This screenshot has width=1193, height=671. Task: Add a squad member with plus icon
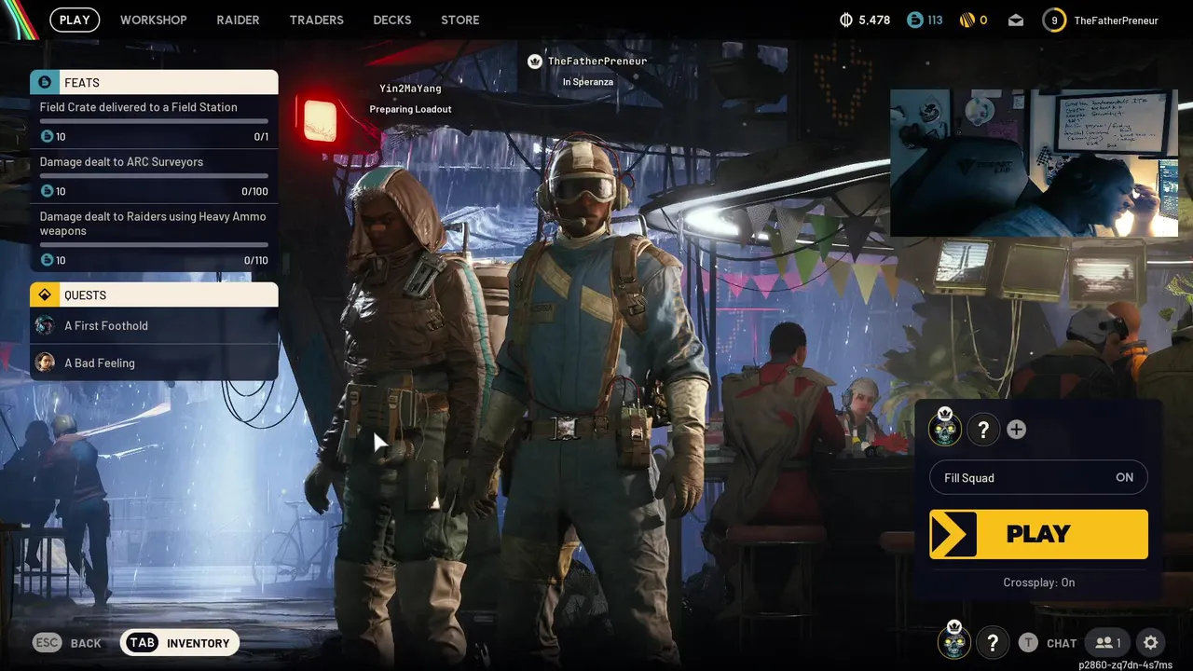pos(1017,430)
